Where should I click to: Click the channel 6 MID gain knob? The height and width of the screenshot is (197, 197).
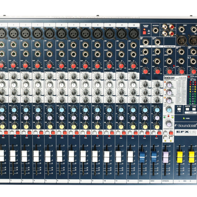coord(61,93)
